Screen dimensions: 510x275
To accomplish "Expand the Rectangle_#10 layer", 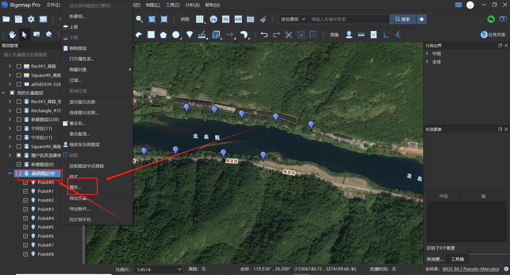I will (10, 111).
